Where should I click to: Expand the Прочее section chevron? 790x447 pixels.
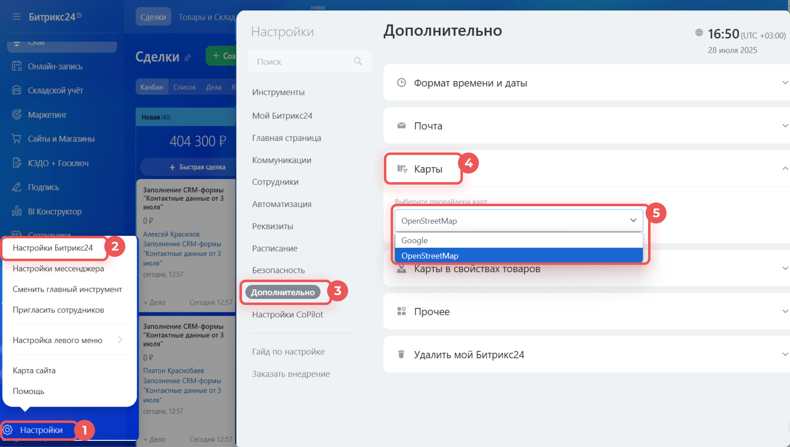[785, 311]
